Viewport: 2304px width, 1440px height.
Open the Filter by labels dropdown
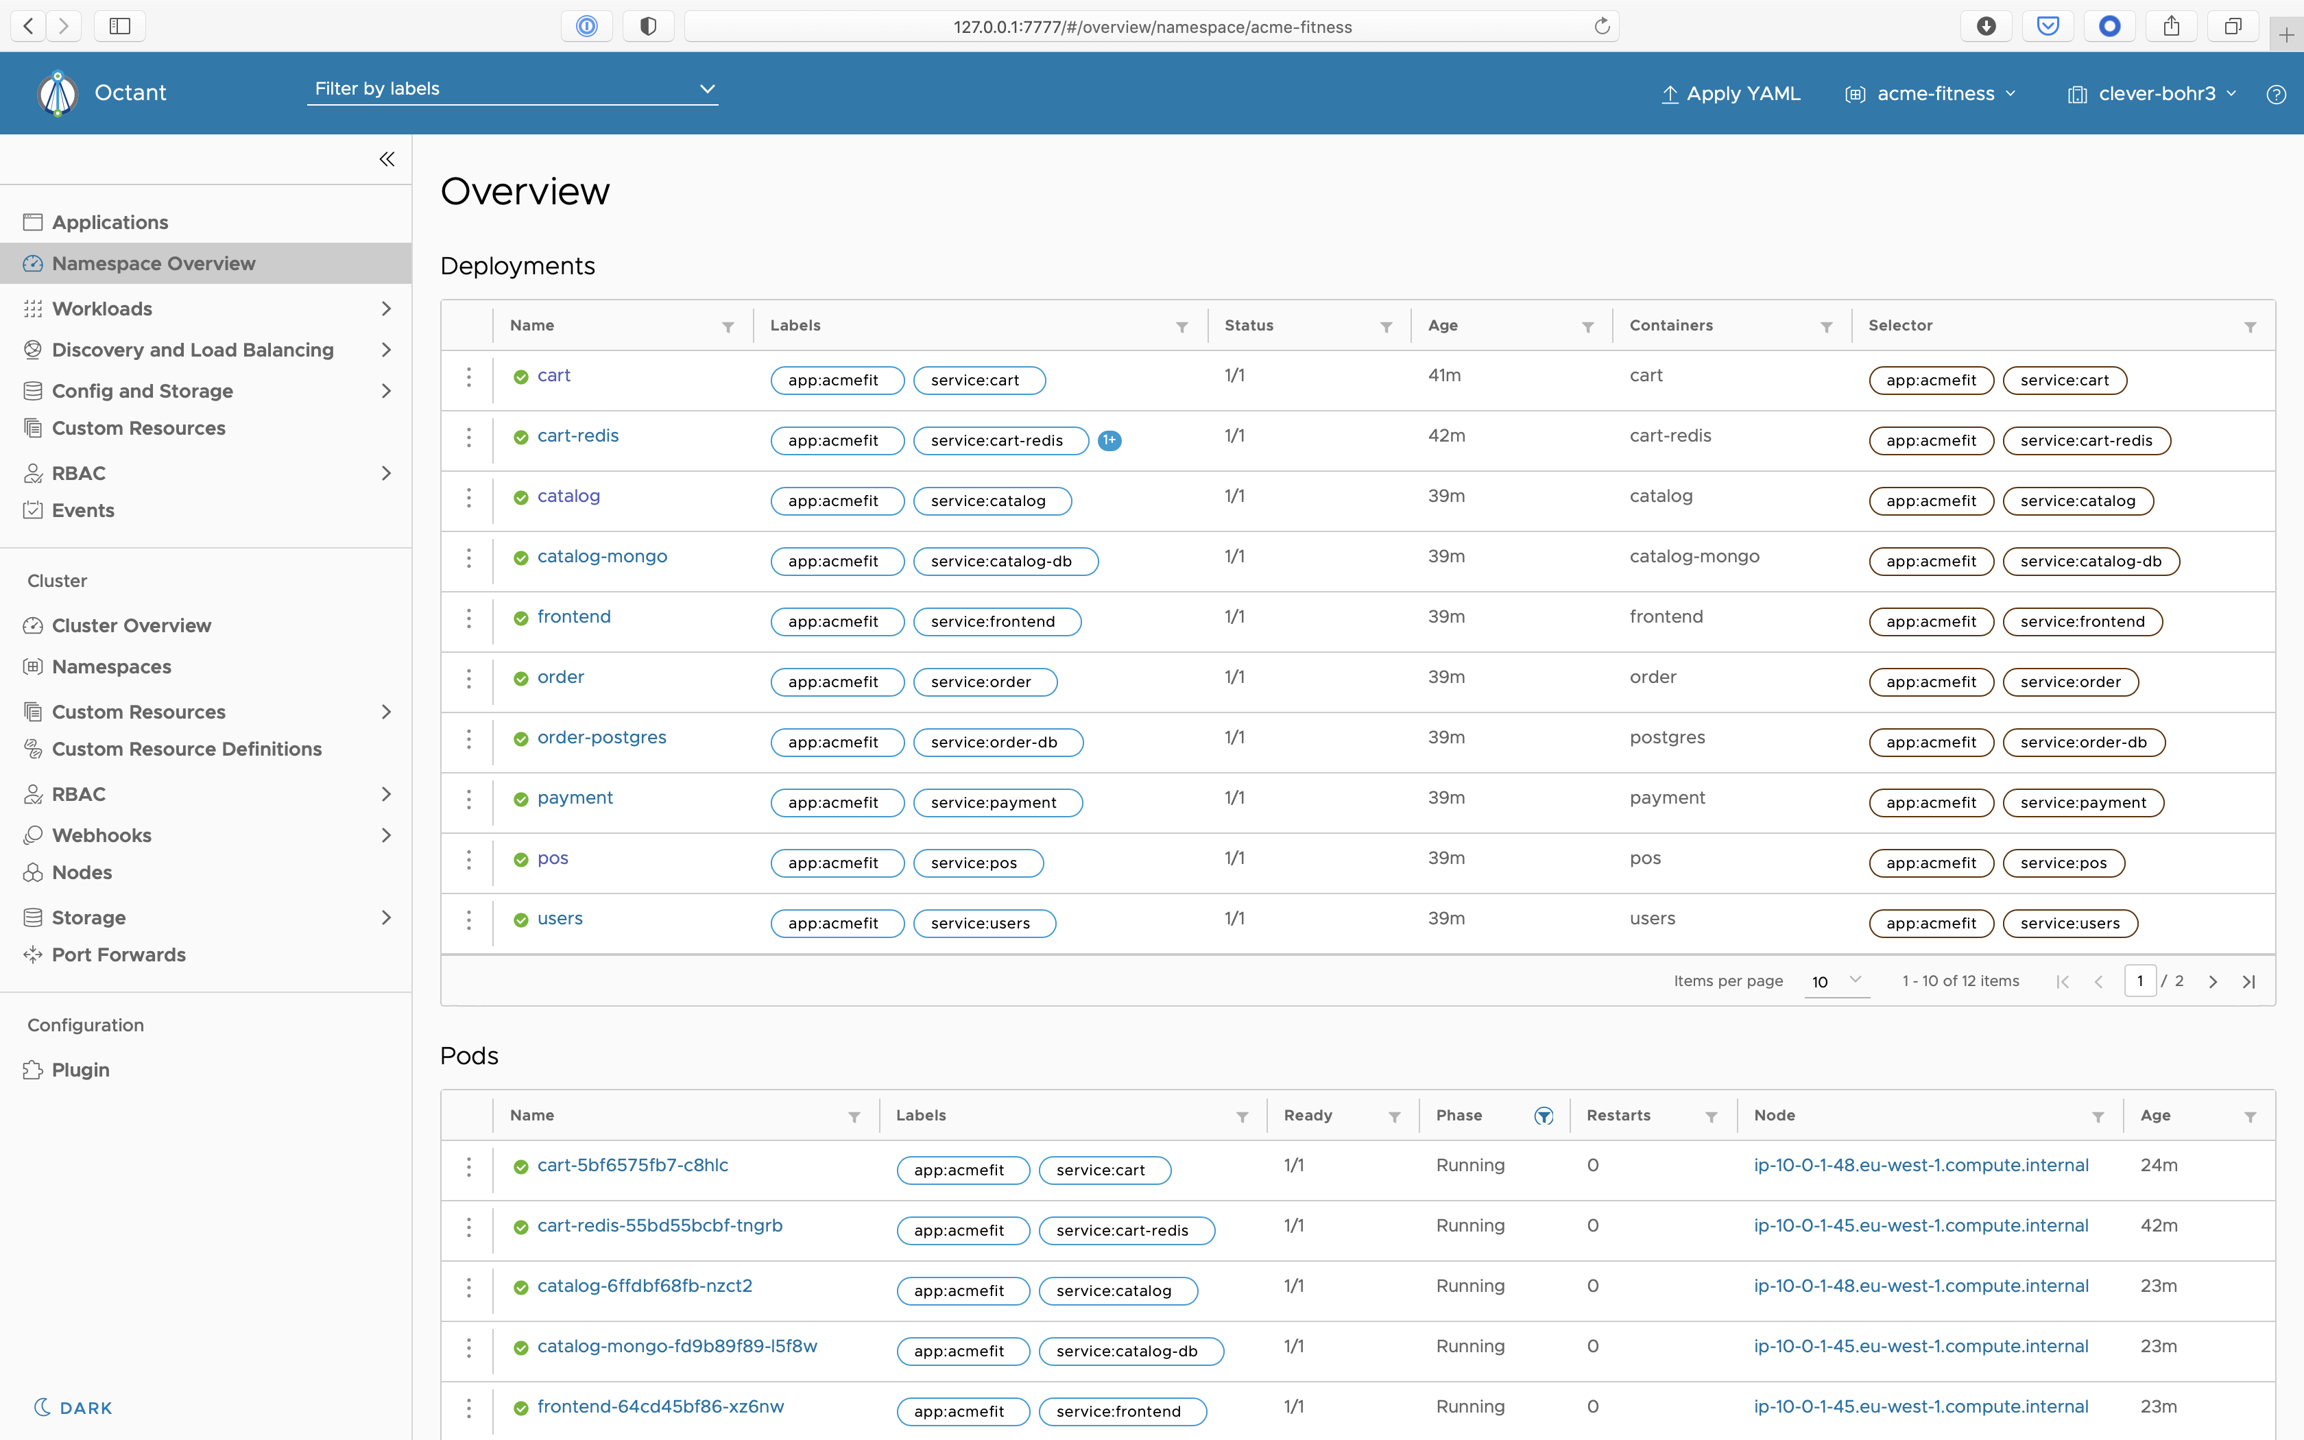[512, 88]
